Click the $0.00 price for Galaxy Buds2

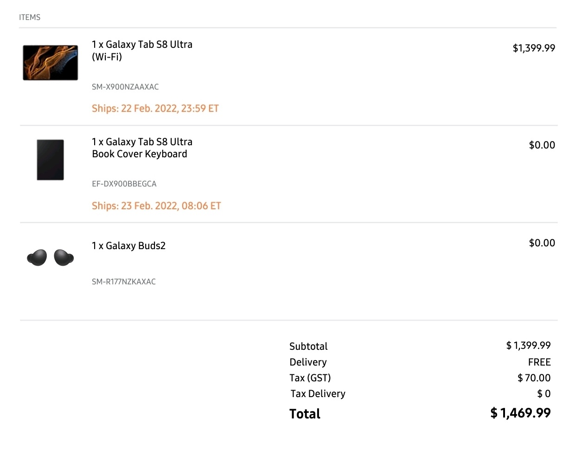coord(542,243)
